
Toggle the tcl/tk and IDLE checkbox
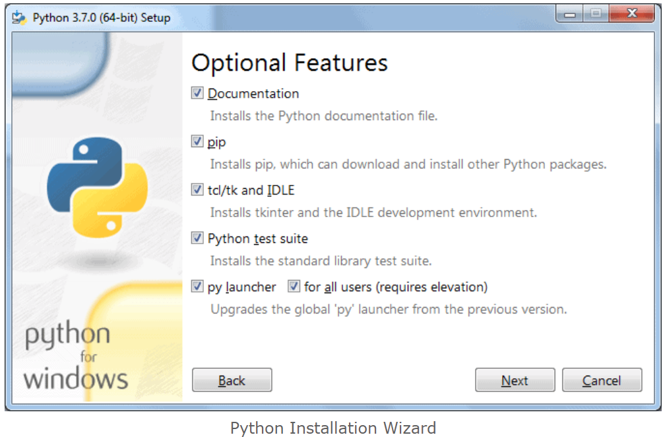pyautogui.click(x=197, y=189)
